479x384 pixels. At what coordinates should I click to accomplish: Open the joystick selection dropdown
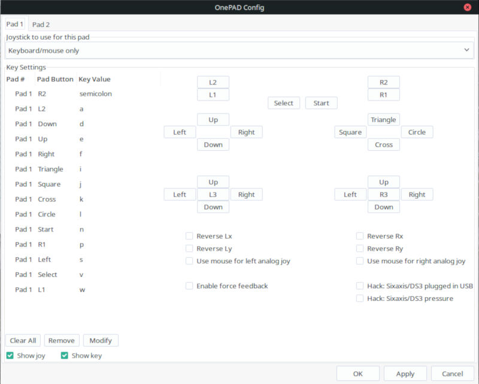click(239, 51)
